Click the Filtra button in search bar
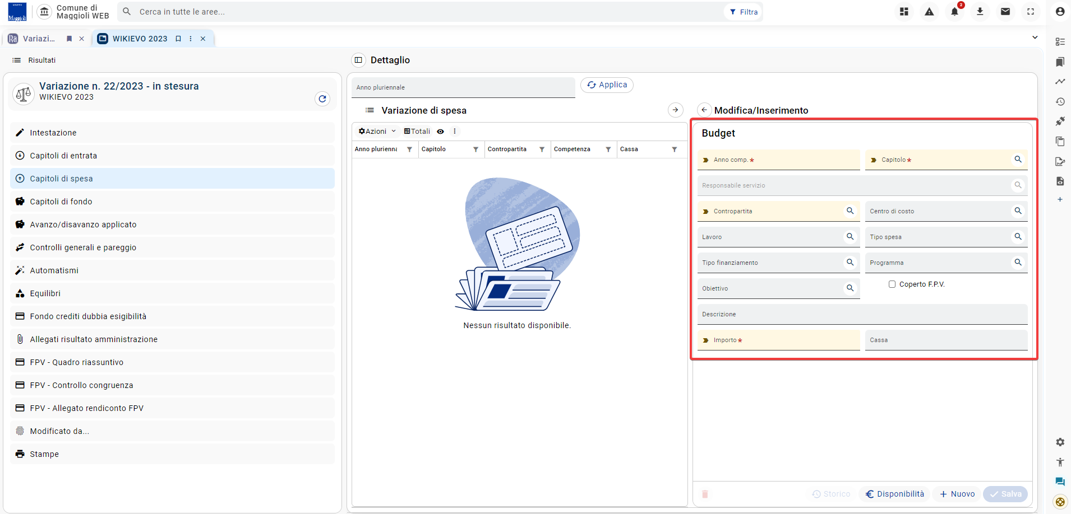 point(744,12)
